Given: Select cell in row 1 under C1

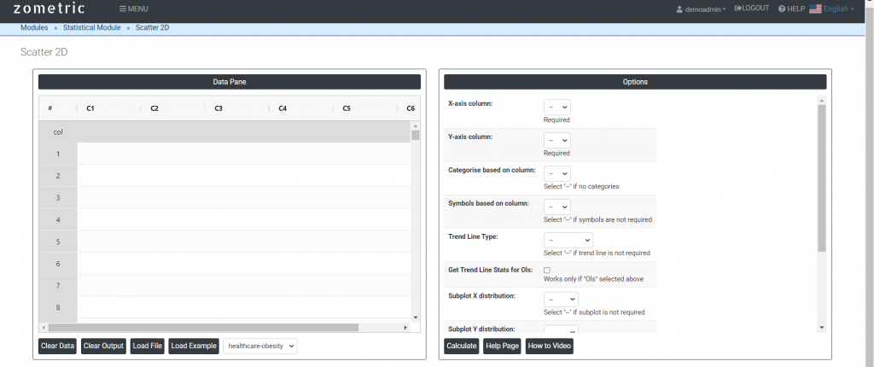Looking at the screenshot, I should click(108, 154).
